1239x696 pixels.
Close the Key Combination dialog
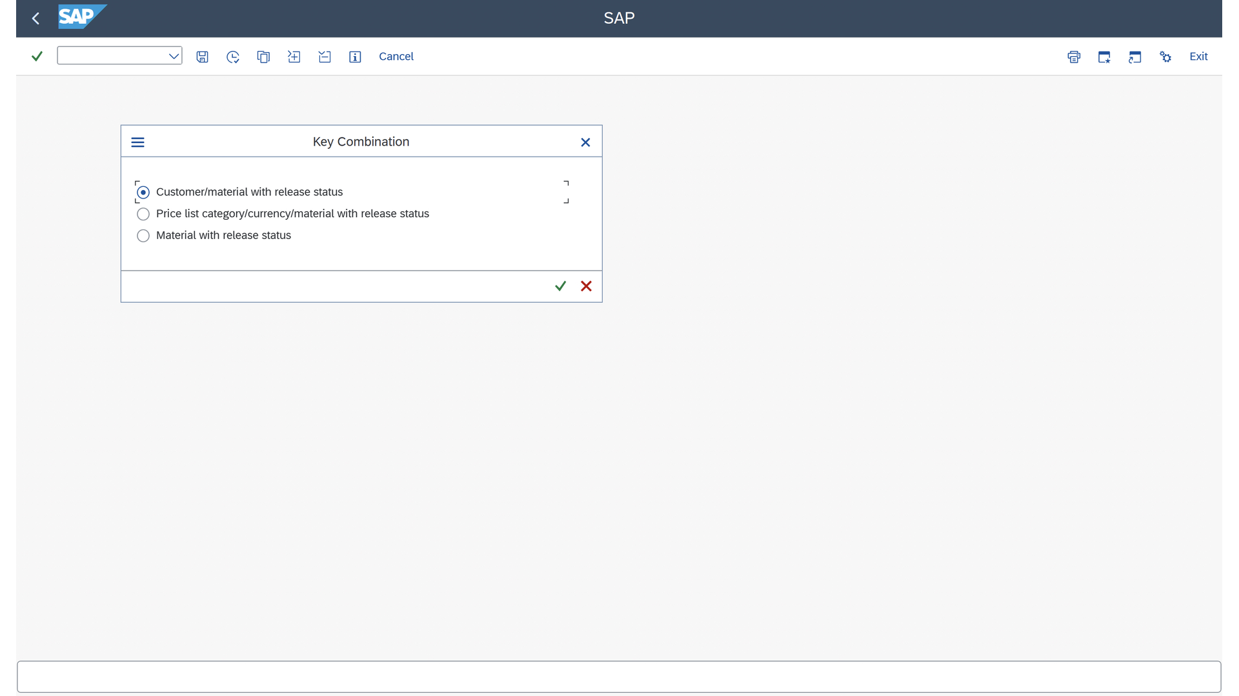click(585, 142)
